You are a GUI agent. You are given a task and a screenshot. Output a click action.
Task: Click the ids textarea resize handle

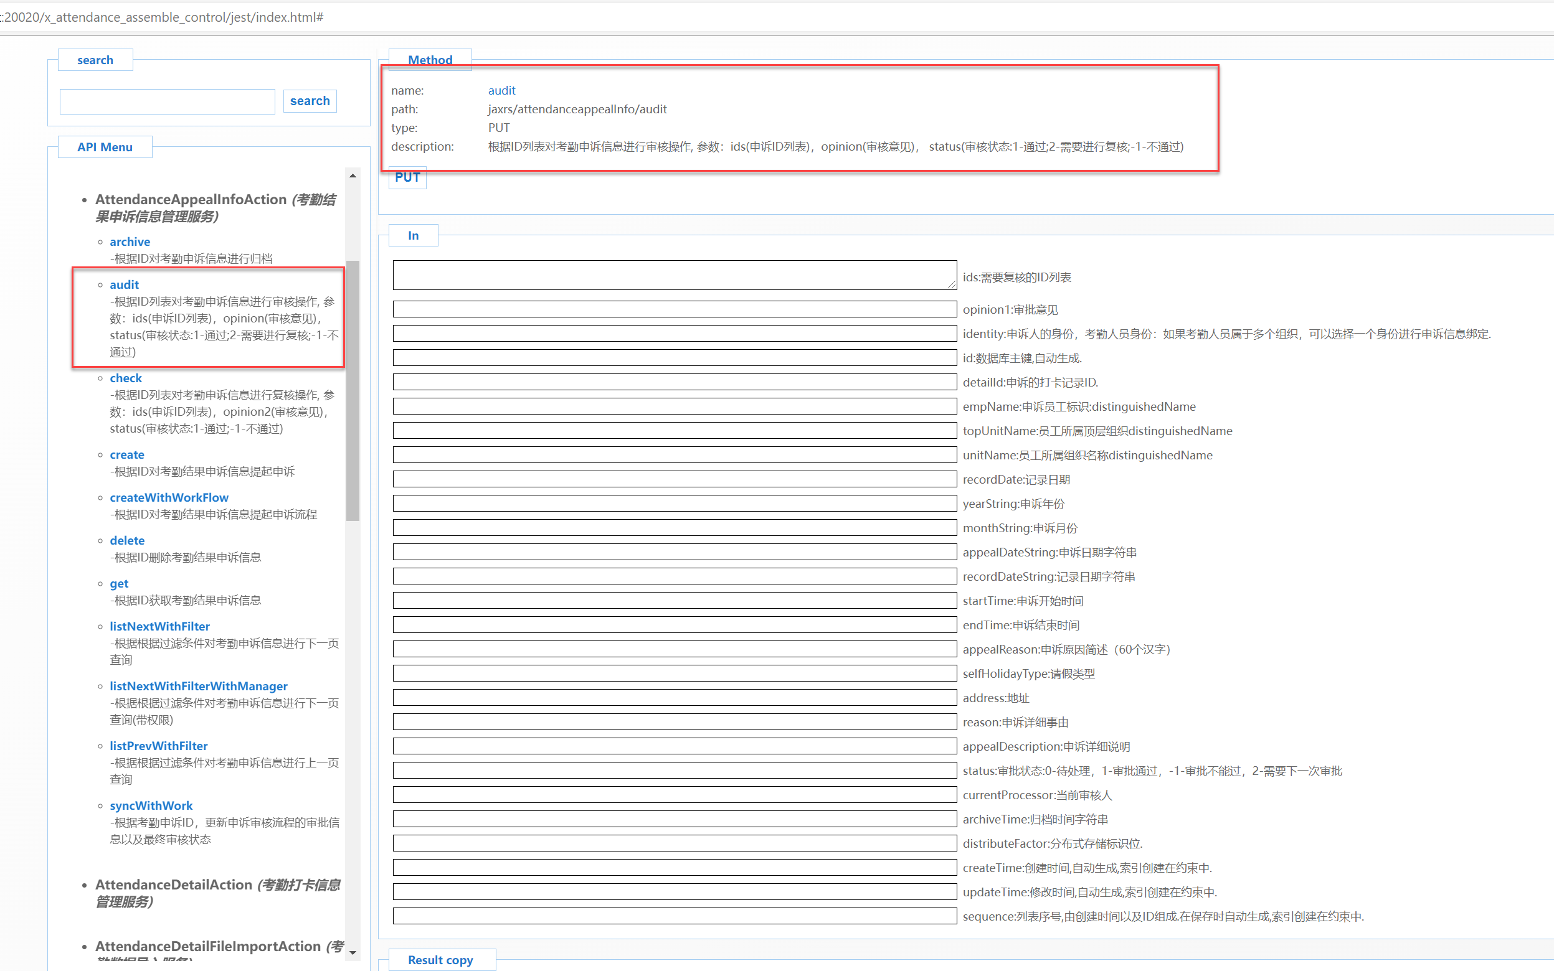952,284
